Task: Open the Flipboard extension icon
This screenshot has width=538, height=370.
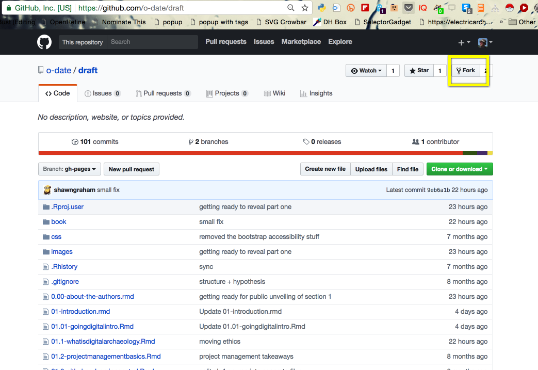Action: (365, 8)
